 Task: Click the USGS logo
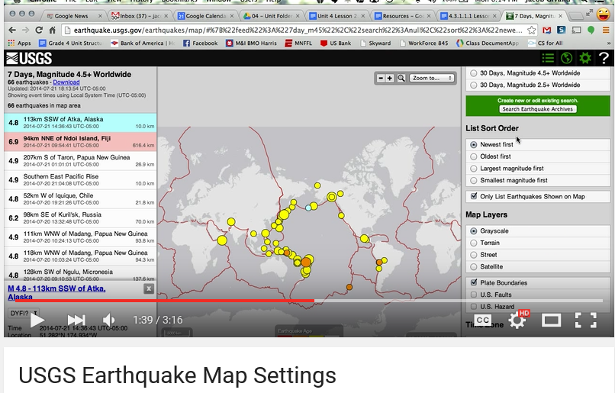coord(29,59)
